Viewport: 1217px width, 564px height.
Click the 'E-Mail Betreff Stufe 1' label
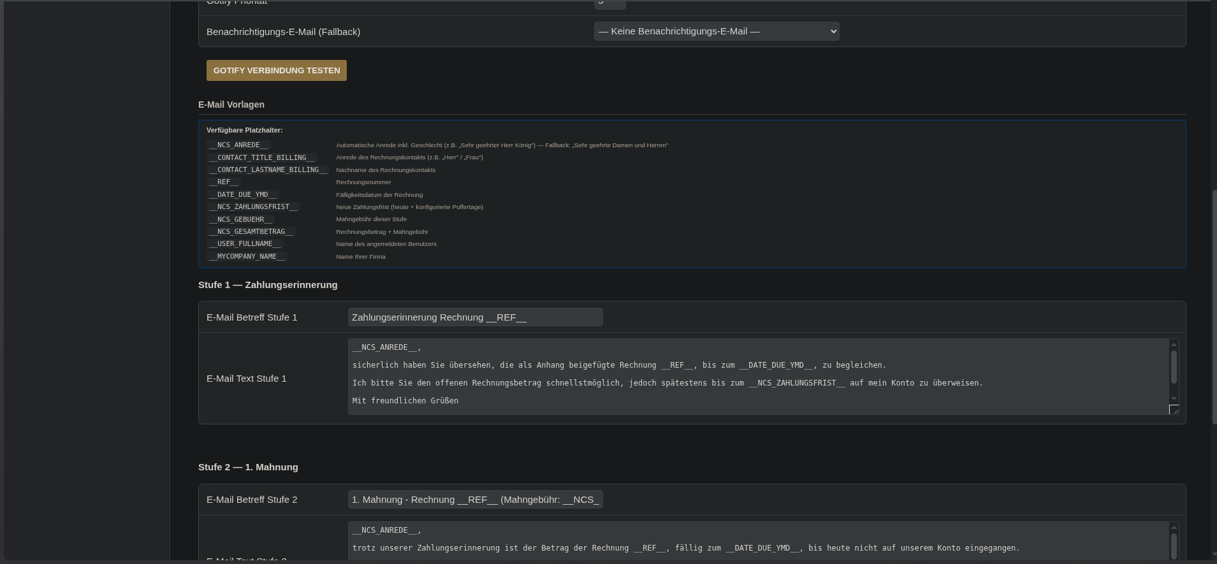[x=252, y=317]
